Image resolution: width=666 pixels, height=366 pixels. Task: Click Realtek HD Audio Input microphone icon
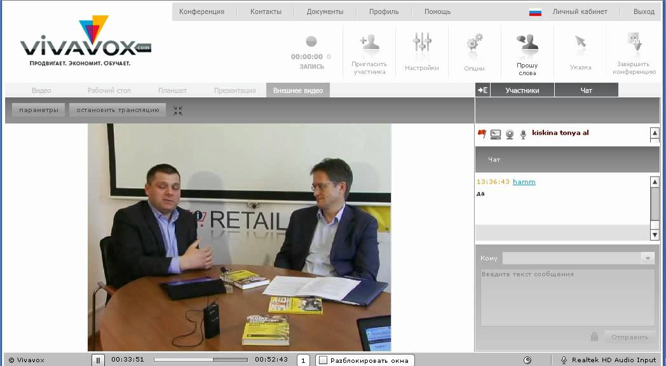564,360
